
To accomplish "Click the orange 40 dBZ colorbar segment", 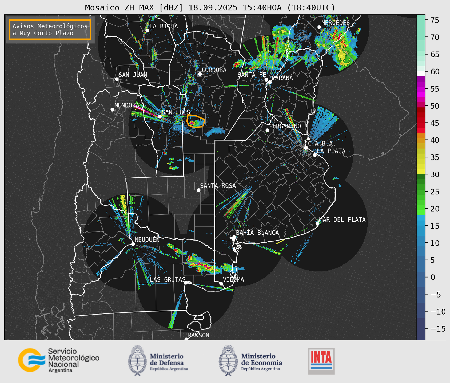I will 421,140.
